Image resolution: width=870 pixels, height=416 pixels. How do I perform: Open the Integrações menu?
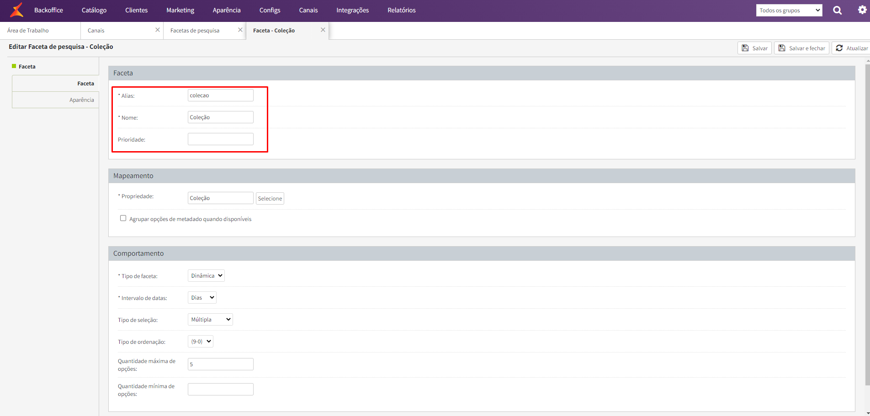pyautogui.click(x=353, y=10)
